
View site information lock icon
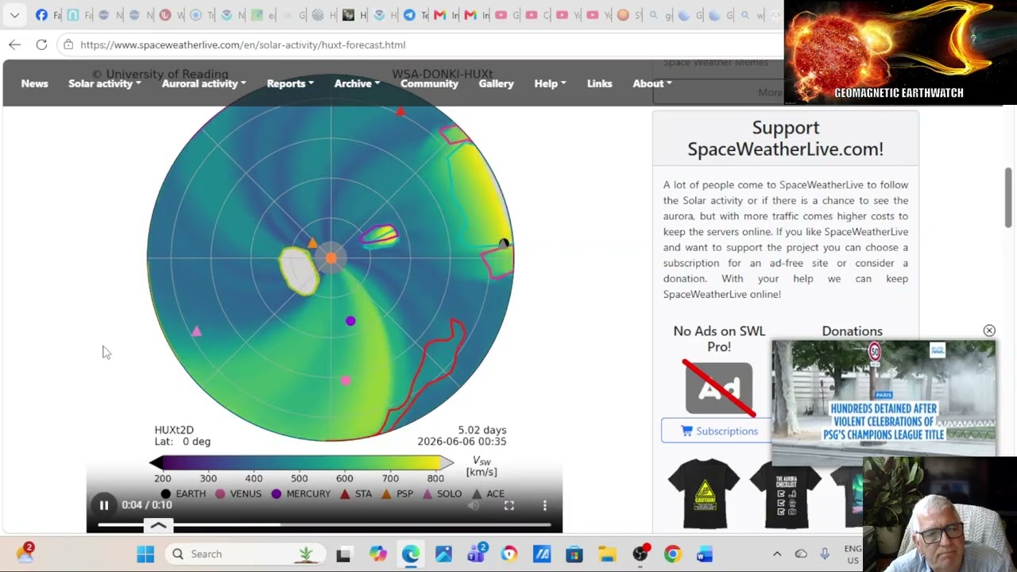click(x=68, y=44)
